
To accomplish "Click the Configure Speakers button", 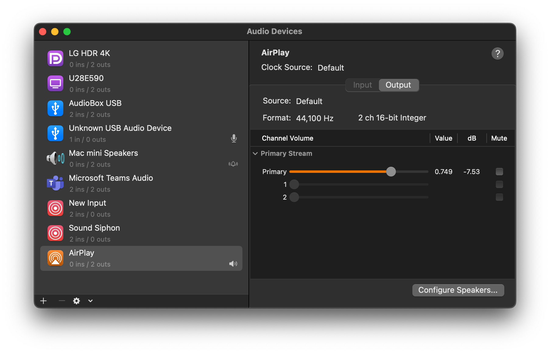I will tap(458, 290).
